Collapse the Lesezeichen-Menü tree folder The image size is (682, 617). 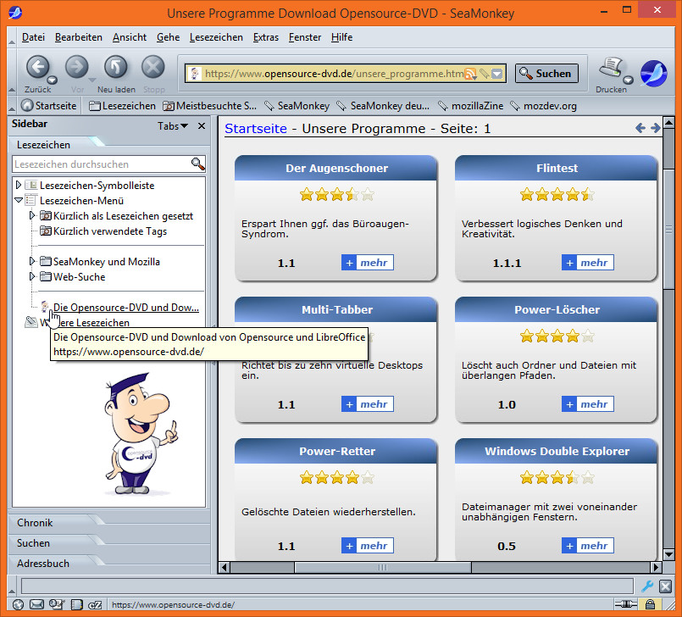[19, 201]
